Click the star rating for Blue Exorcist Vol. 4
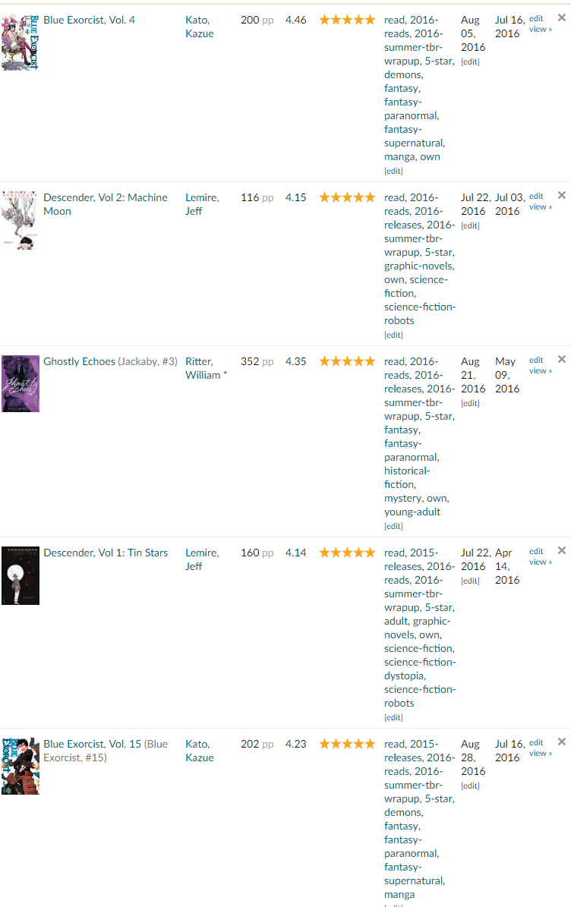The width and height of the screenshot is (574, 907). (x=347, y=20)
